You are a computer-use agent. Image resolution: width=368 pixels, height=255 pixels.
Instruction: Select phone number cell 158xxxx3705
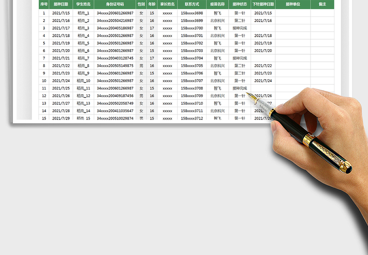click(x=192, y=66)
